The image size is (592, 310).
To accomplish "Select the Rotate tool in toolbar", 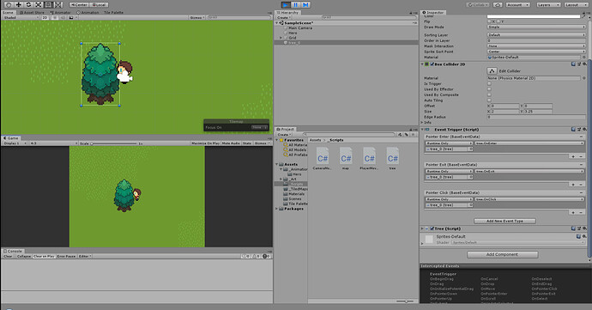I will pyautogui.click(x=28, y=5).
